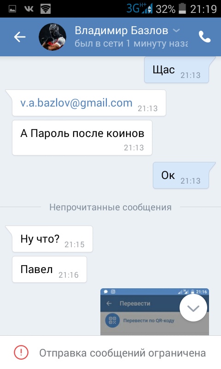Tap the red warning icon at the bottom

[x=21, y=352]
